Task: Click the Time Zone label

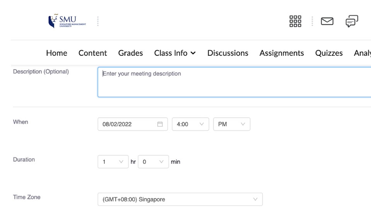Action: [x=27, y=197]
